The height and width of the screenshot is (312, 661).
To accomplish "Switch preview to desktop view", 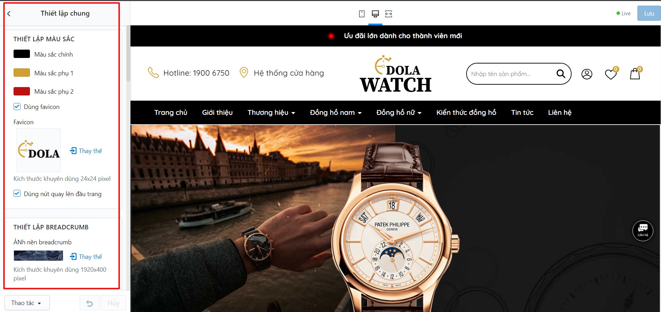I will [375, 14].
